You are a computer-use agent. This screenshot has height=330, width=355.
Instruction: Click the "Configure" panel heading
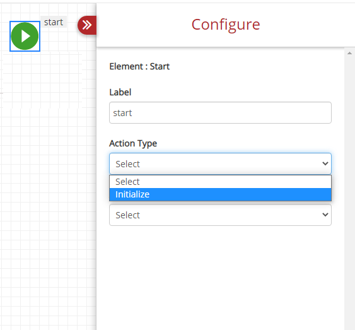[x=226, y=25]
